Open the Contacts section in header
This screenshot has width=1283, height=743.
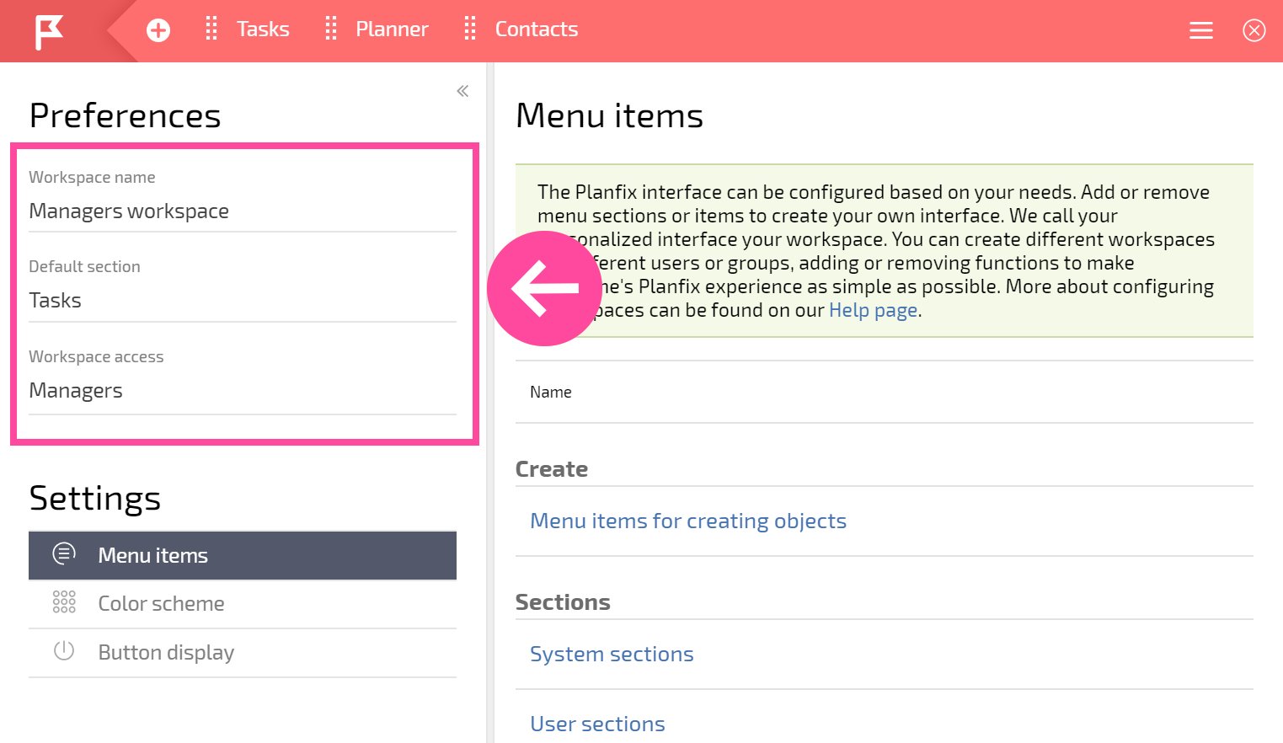coord(537,29)
